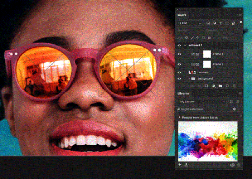Hide the Frame 1 layer
This screenshot has height=179, width=252.
click(x=179, y=54)
